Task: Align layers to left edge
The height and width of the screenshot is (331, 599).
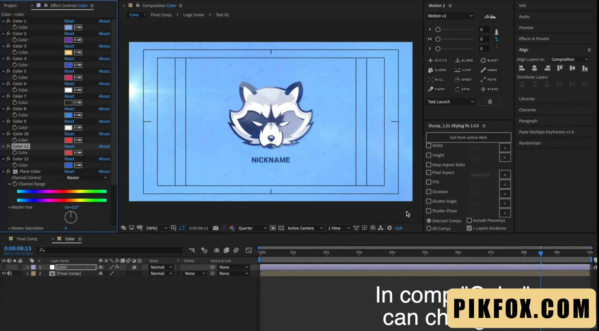Action: (522, 68)
